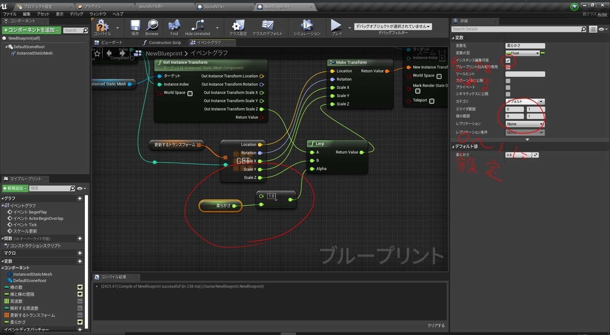Viewport: 610px width, 335px height.
Task: Open the Play options dropdown arrow
Action: coord(350,27)
